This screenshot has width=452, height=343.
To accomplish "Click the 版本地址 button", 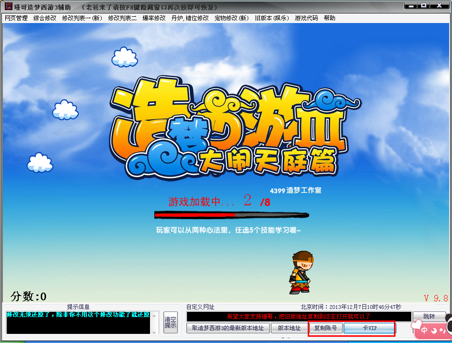I will pyautogui.click(x=289, y=328).
